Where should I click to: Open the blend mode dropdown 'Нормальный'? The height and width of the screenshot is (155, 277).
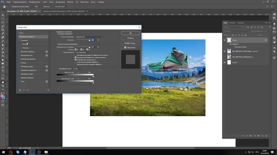[89, 37]
